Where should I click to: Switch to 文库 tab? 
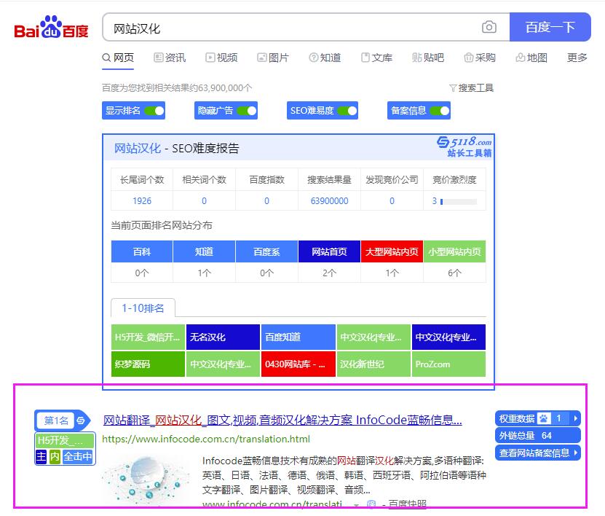(x=376, y=58)
